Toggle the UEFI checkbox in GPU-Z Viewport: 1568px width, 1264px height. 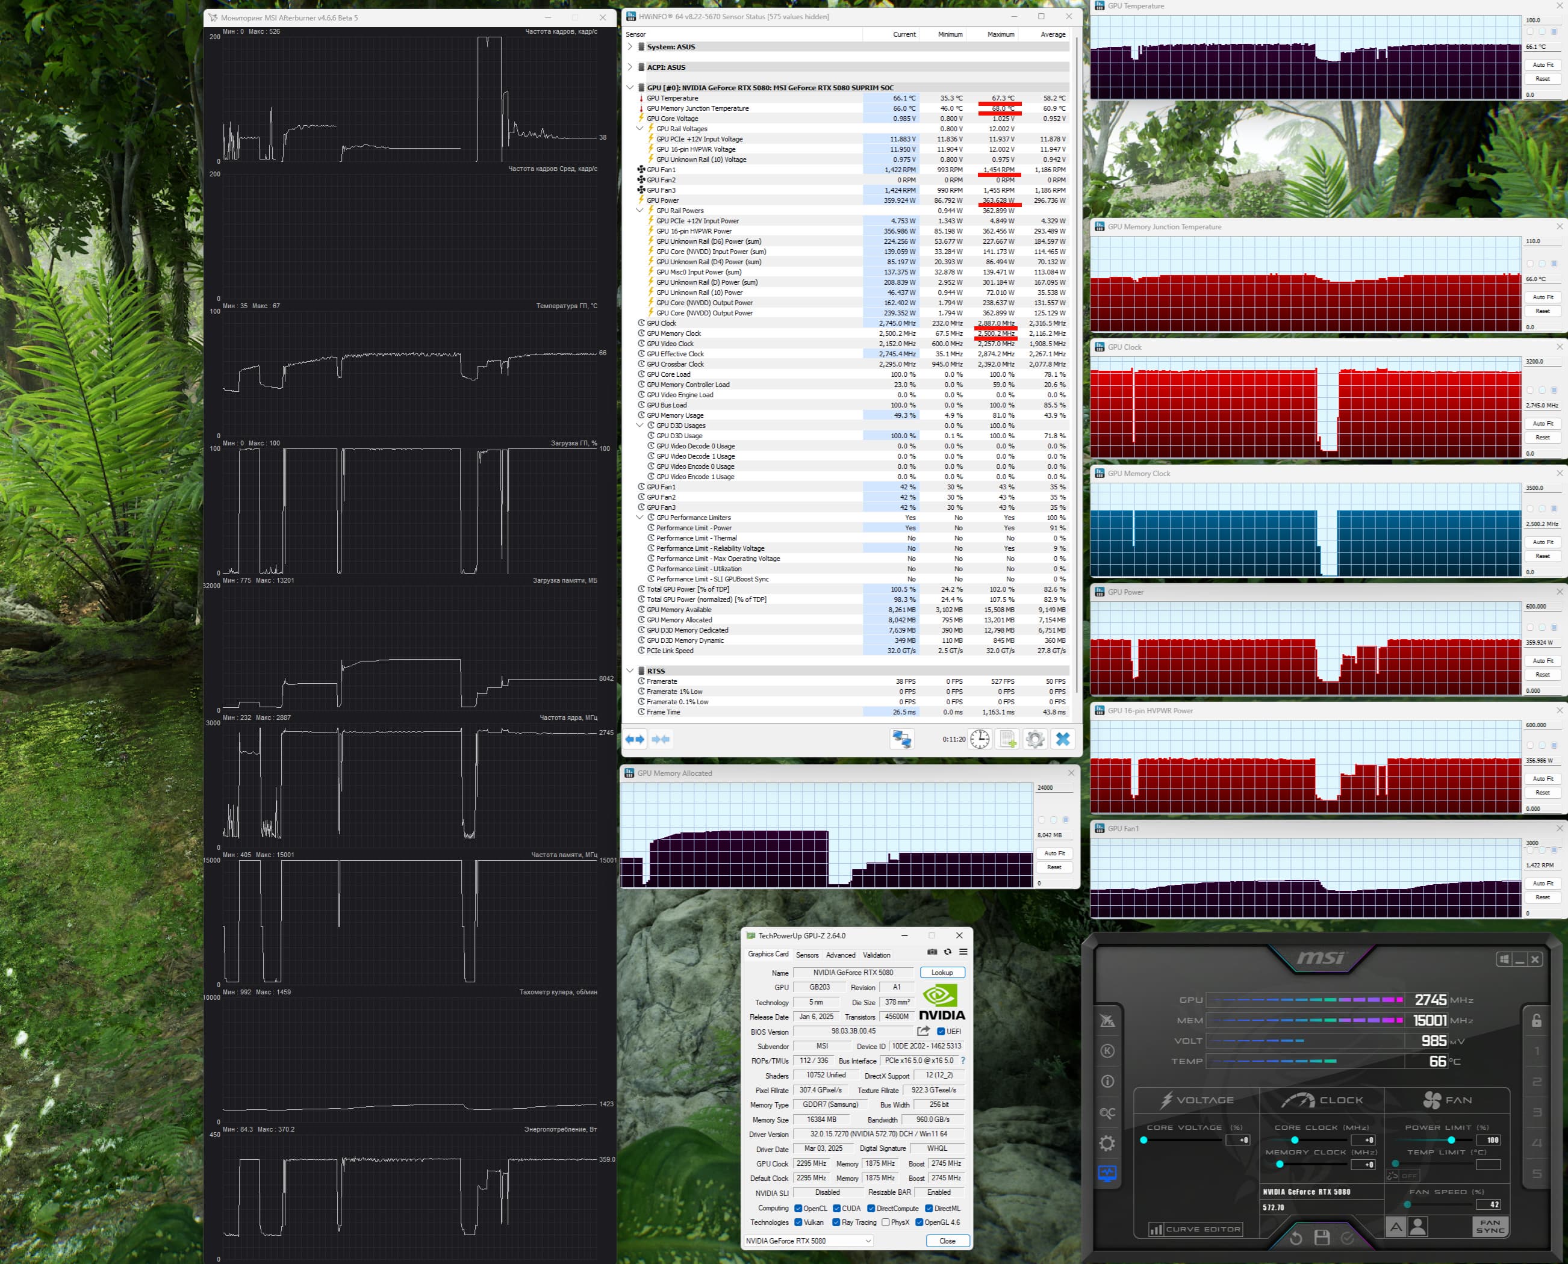coord(941,1032)
